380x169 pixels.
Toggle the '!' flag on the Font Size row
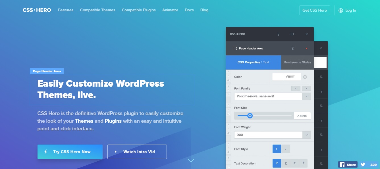(228, 110)
